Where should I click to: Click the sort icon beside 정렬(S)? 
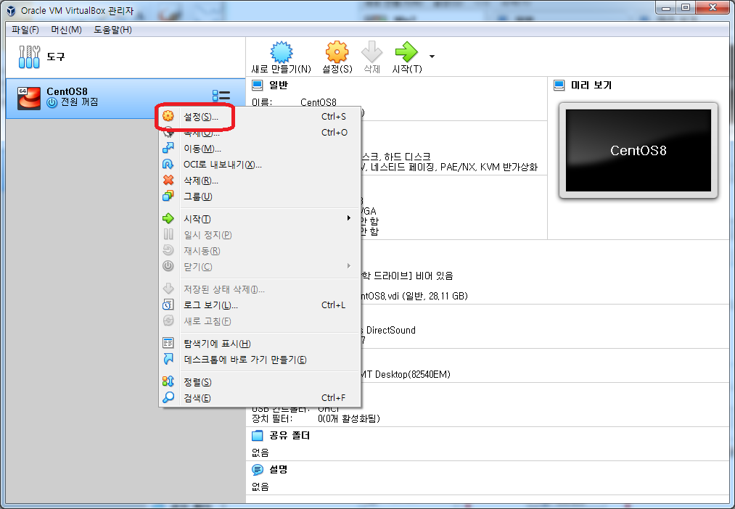coord(168,381)
